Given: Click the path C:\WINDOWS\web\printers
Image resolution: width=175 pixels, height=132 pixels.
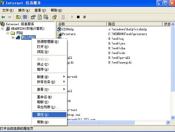Looking at the screenshot, I should pyautogui.click(x=128, y=34).
